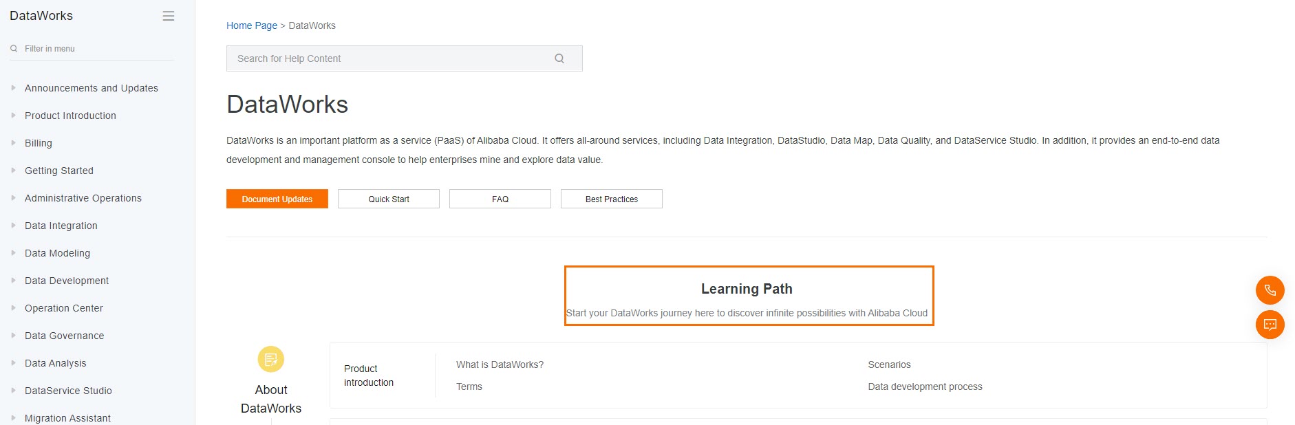Click the yellow About DataWorks icon
1295x425 pixels.
[271, 359]
